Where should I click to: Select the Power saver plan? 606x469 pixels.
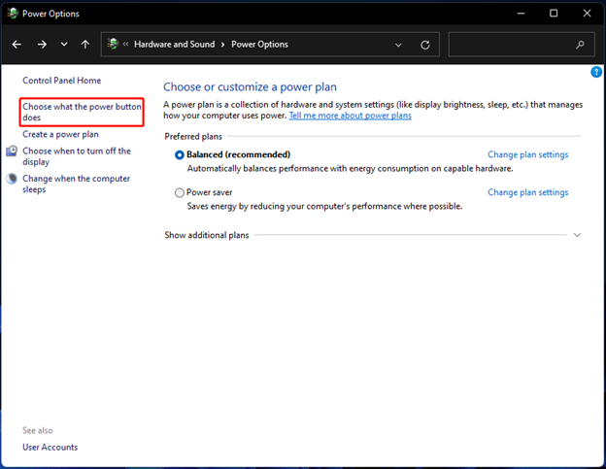180,193
